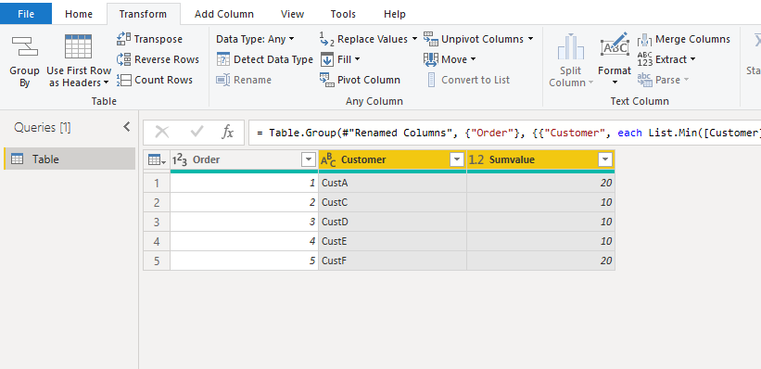Switch to the Home tab

pyautogui.click(x=79, y=14)
